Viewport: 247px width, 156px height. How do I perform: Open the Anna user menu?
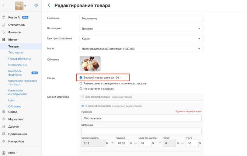pos(13,153)
